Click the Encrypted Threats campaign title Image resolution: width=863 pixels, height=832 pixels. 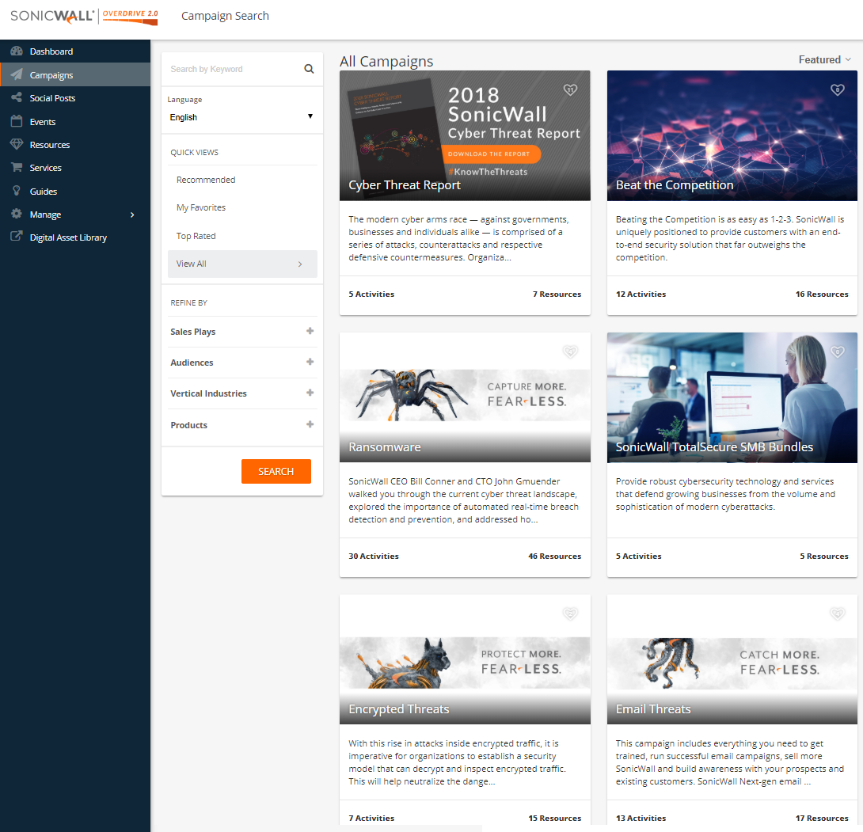pyautogui.click(x=399, y=709)
